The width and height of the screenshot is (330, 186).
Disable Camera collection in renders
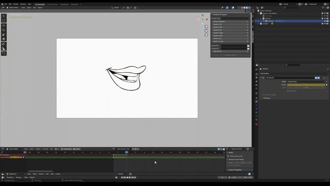(327, 24)
